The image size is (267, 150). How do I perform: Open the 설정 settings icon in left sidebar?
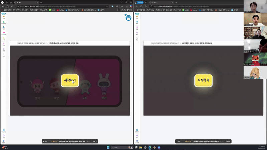click(3, 136)
